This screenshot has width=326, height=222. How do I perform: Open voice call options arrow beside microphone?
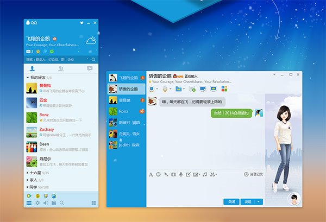point(171,89)
